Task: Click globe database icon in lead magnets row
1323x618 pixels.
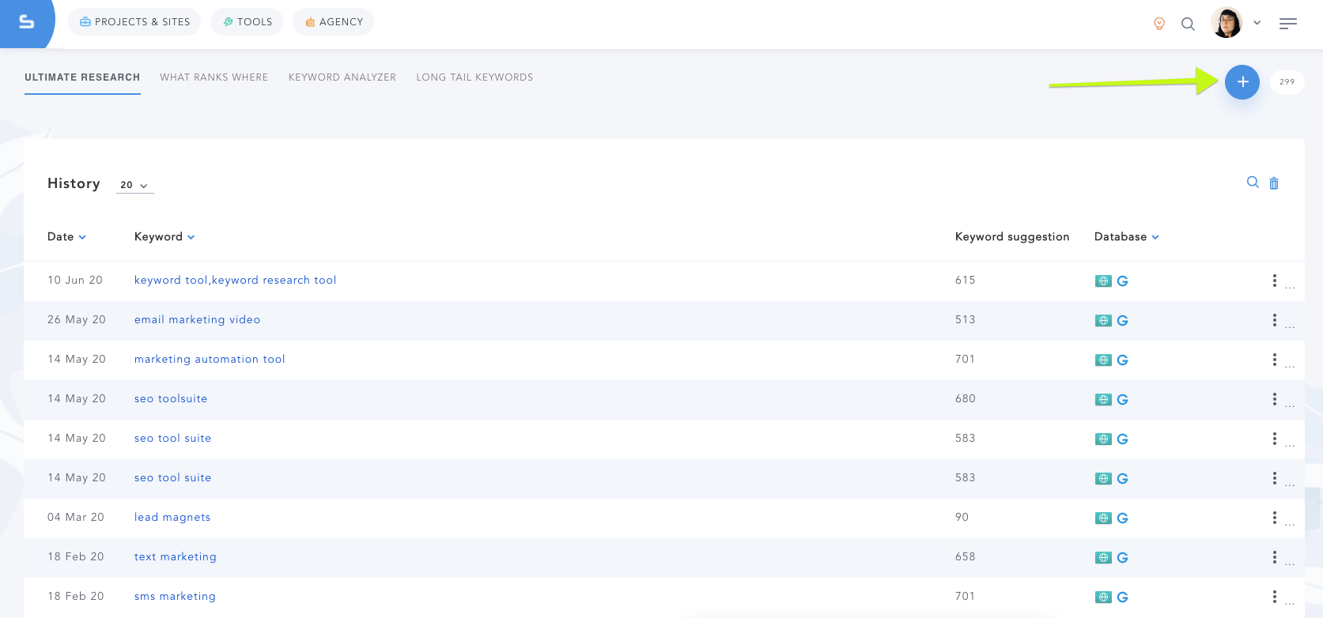Action: (x=1103, y=518)
